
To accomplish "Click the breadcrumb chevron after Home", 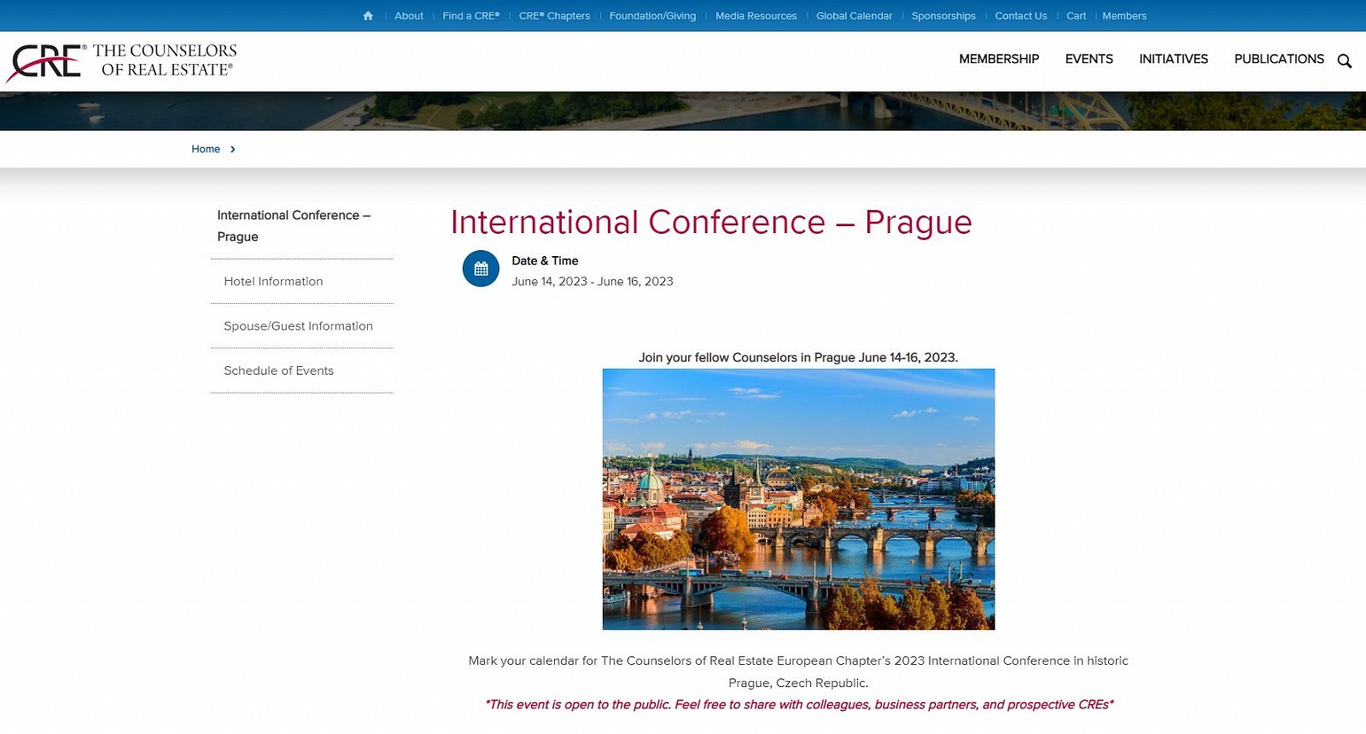I will [232, 149].
